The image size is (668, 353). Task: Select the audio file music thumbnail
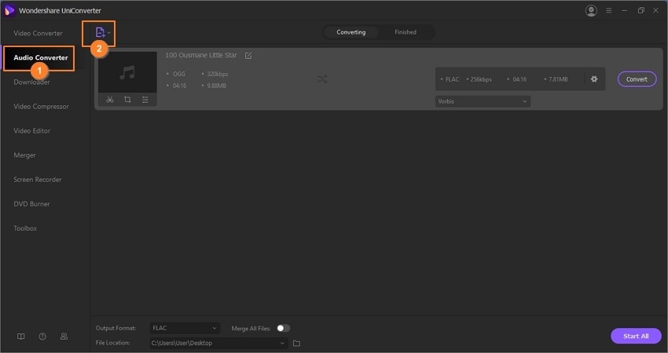pos(127,72)
